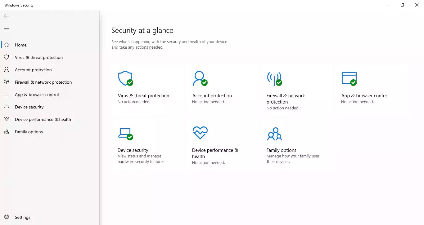This screenshot has height=225, width=424.
Task: Select Device security in sidebar
Action: coord(50,107)
